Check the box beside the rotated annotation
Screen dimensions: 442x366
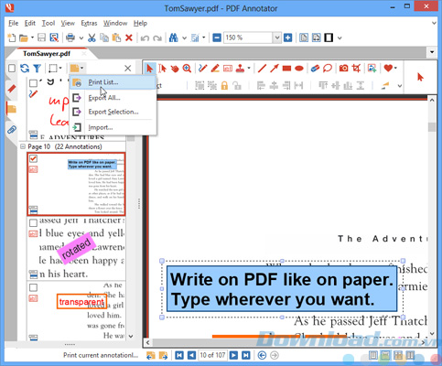point(33,223)
